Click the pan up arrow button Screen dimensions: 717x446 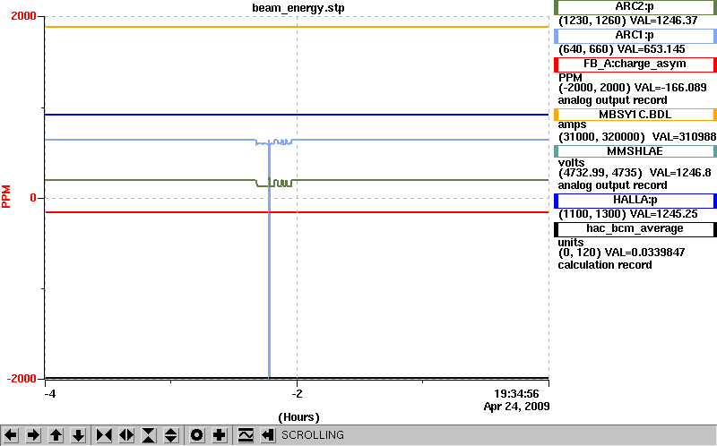(56, 435)
